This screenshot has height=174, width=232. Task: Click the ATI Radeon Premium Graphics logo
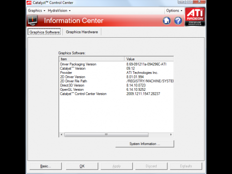coord(195,17)
